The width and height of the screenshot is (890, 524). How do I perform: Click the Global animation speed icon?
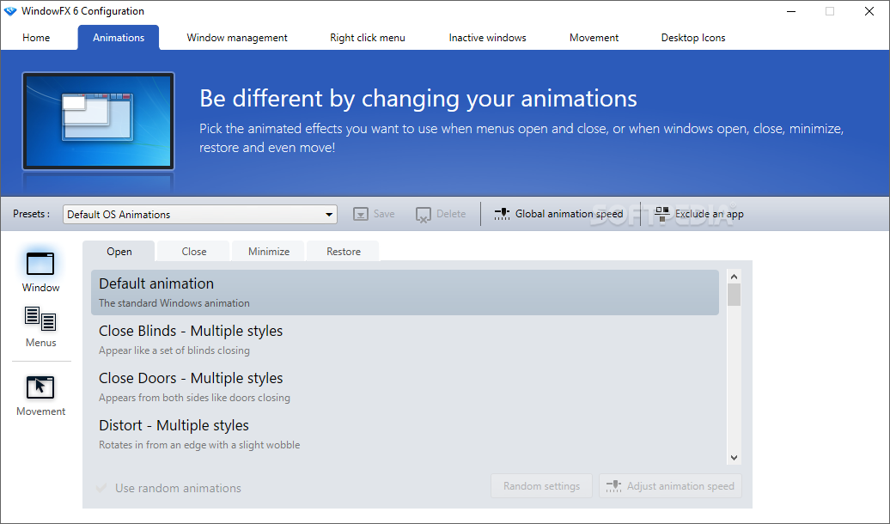click(502, 214)
